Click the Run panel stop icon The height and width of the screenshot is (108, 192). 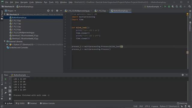[x=5, y=83]
